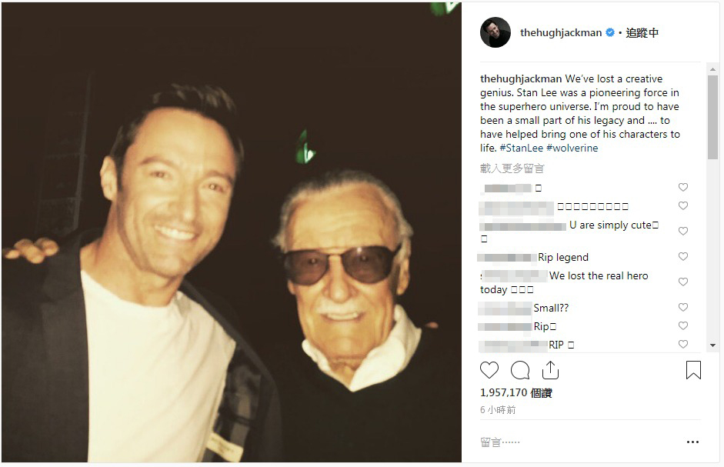Open the #StanLee hashtag link
The height and width of the screenshot is (467, 724).
(x=521, y=148)
